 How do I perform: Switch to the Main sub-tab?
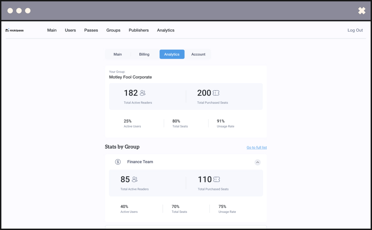[118, 54]
